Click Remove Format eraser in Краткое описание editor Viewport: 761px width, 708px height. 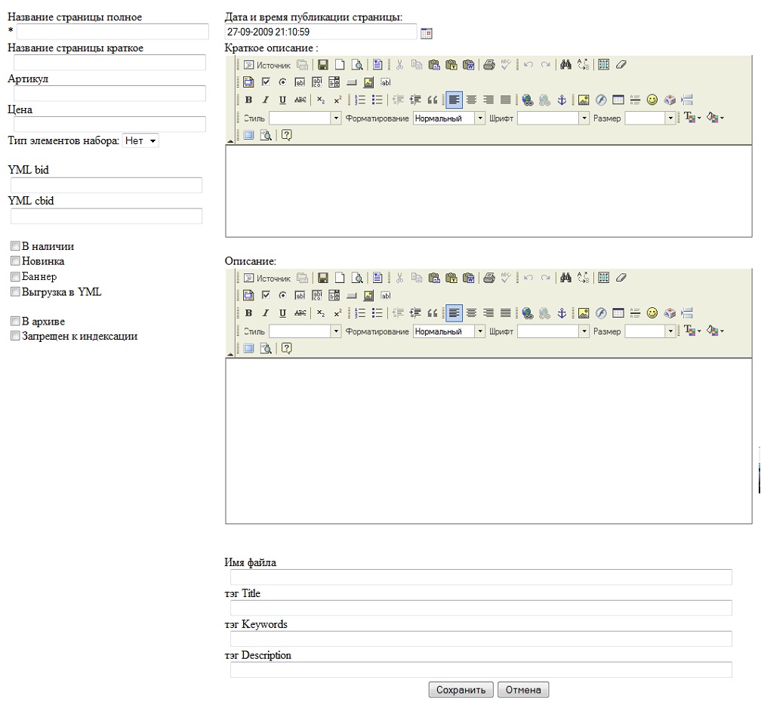(x=621, y=65)
